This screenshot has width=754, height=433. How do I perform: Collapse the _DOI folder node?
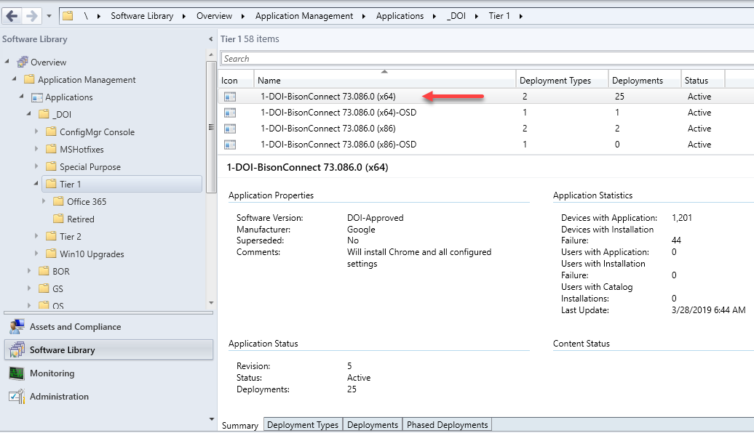pyautogui.click(x=29, y=113)
